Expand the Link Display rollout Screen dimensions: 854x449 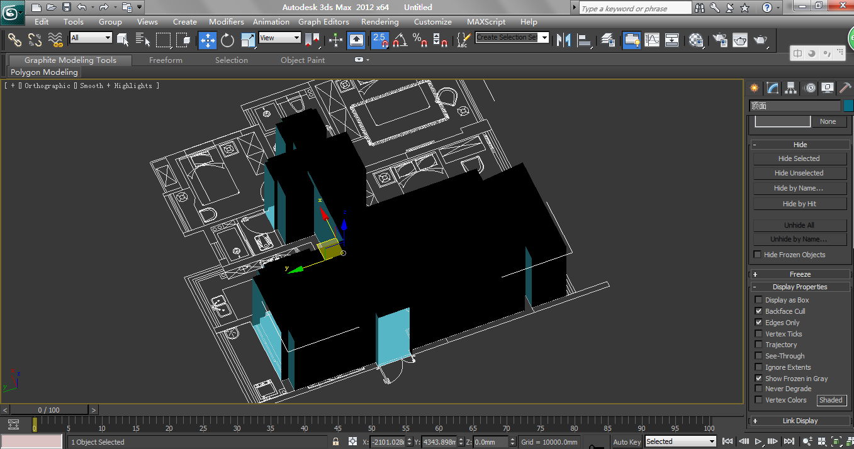click(x=799, y=420)
